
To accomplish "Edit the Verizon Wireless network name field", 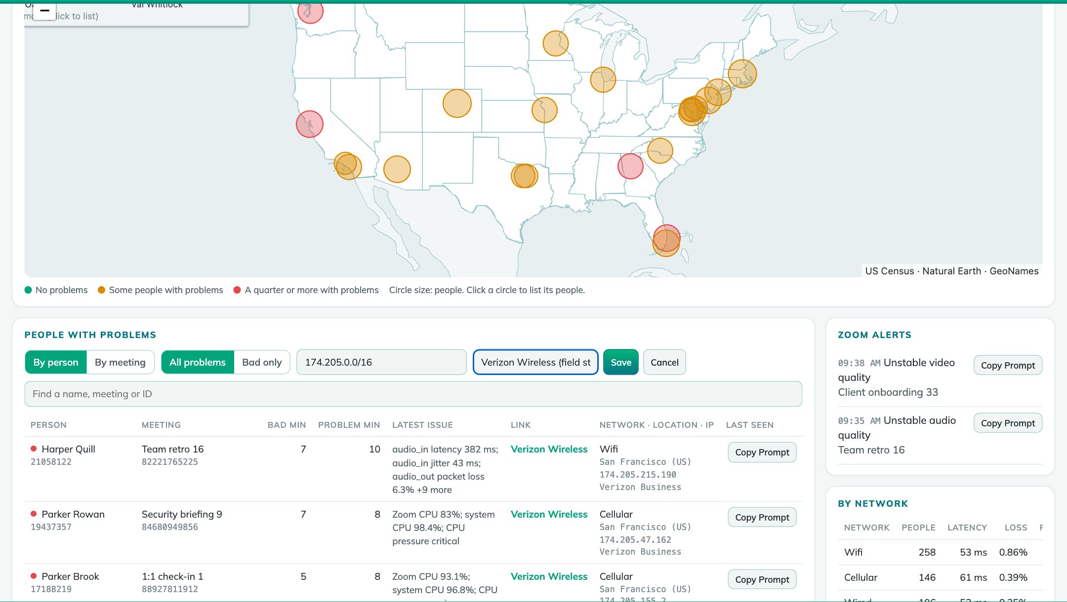I will click(535, 362).
